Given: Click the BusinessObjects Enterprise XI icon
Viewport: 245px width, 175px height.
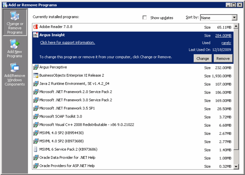Looking at the screenshot, I should pos(36,75).
